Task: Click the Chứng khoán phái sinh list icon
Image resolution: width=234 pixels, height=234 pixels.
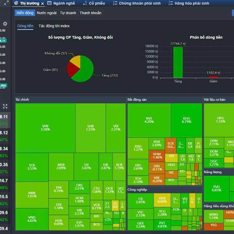Action: coord(115,3)
